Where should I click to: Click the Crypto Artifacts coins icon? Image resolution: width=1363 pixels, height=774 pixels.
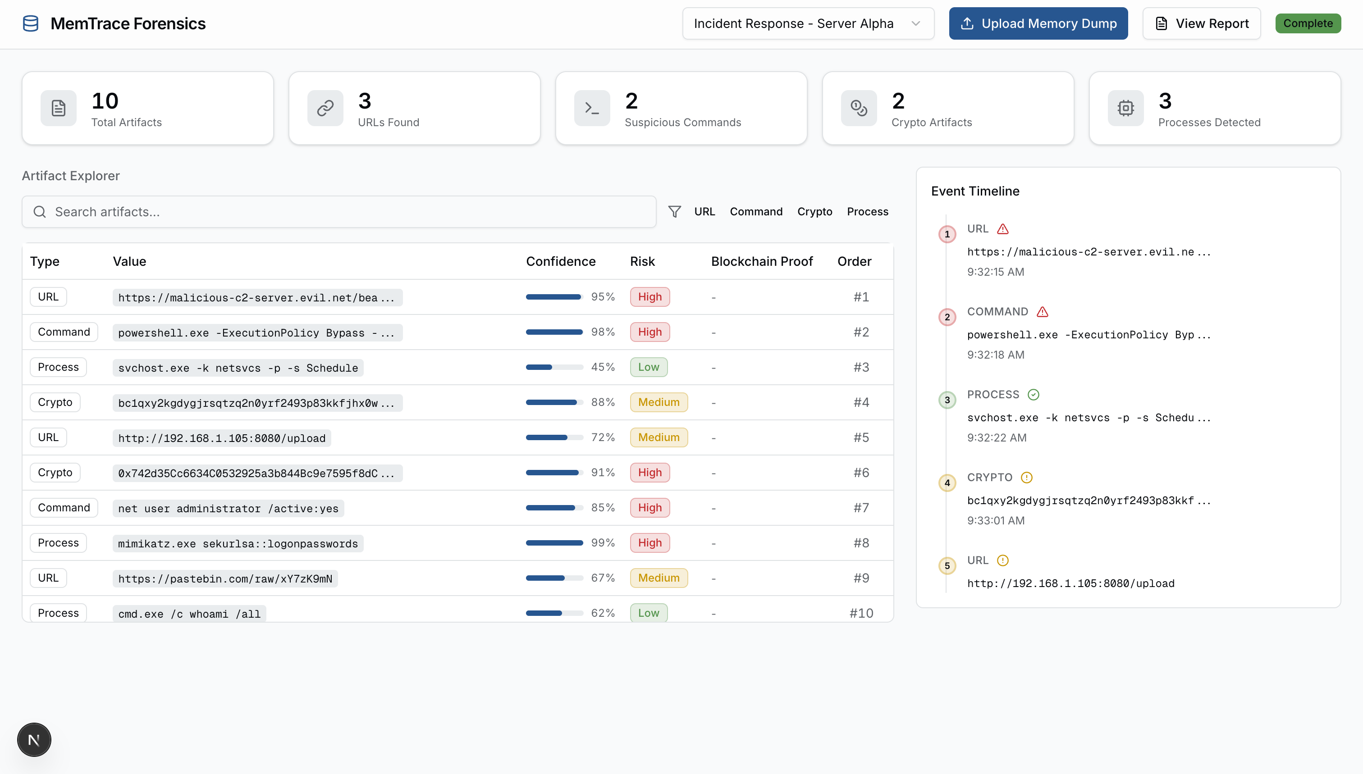point(859,109)
